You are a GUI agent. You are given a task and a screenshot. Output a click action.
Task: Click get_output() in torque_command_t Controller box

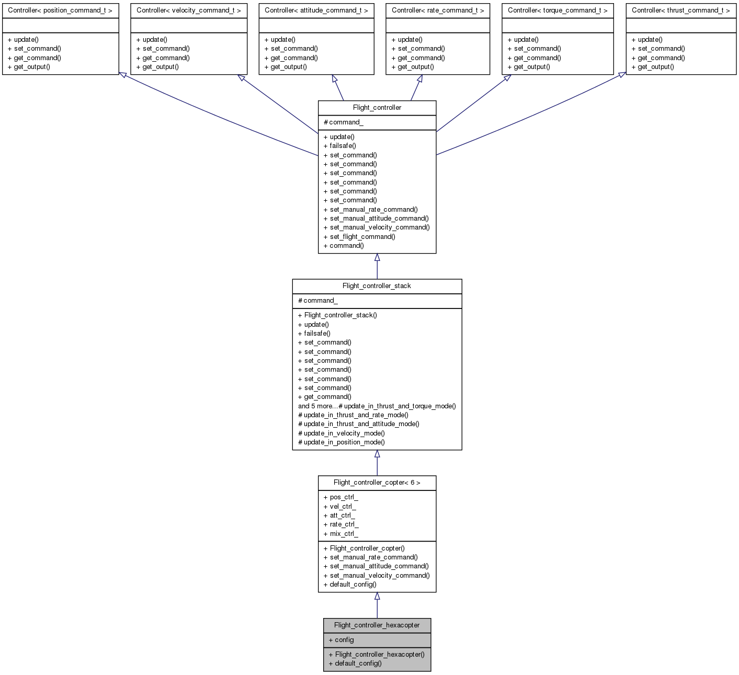click(529, 67)
